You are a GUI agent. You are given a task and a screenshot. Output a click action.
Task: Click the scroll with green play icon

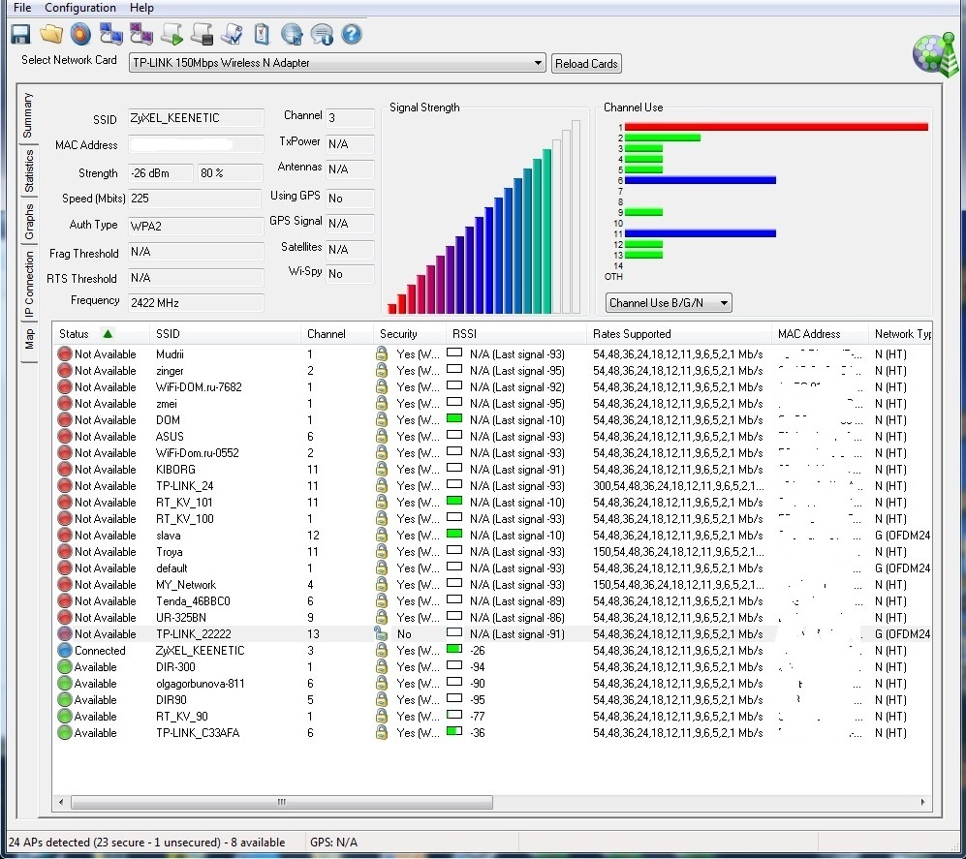coord(171,35)
